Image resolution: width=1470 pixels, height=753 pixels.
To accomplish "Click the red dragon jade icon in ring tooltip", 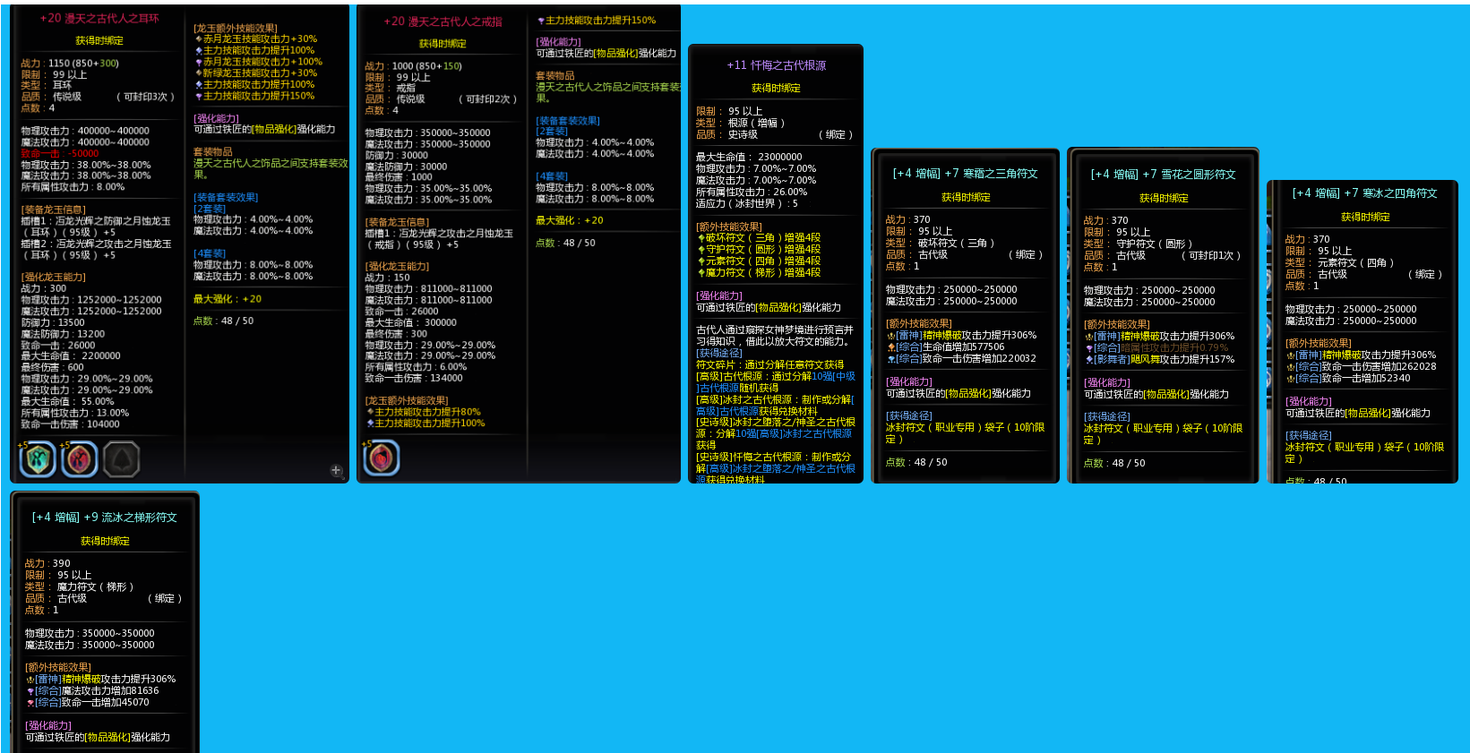I will coord(382,458).
